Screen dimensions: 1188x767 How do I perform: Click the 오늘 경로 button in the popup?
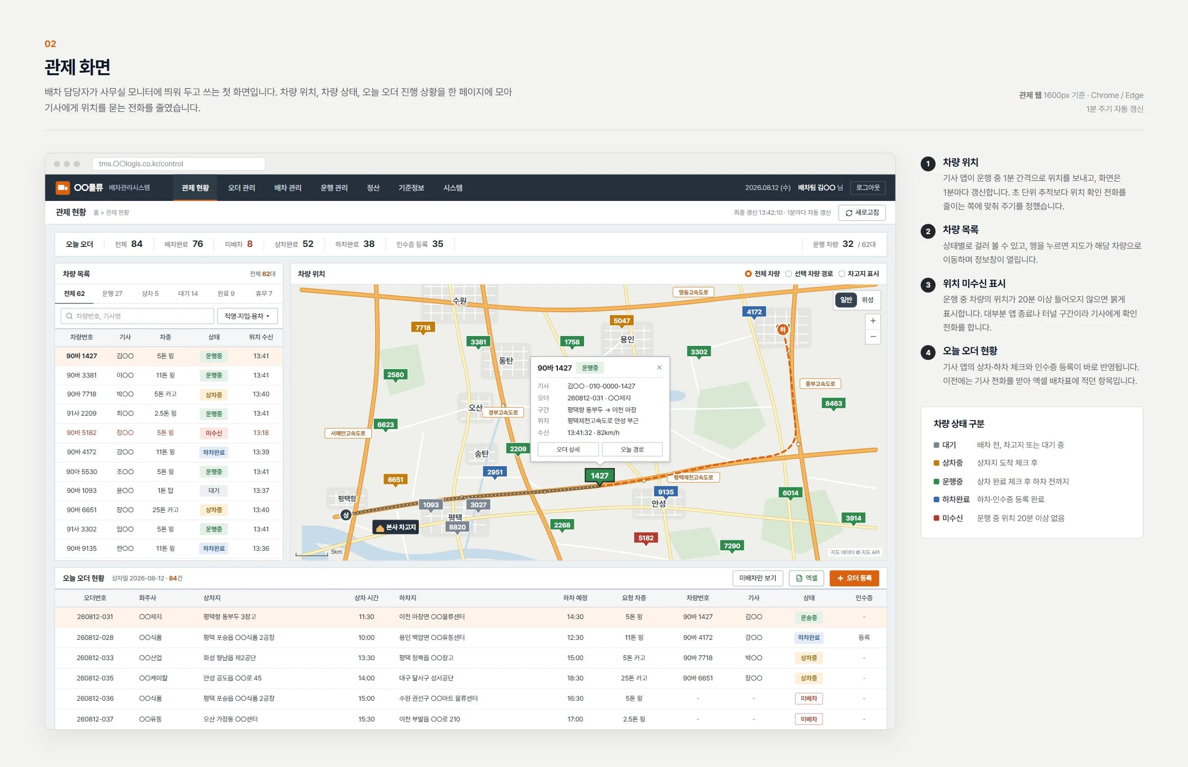click(632, 450)
